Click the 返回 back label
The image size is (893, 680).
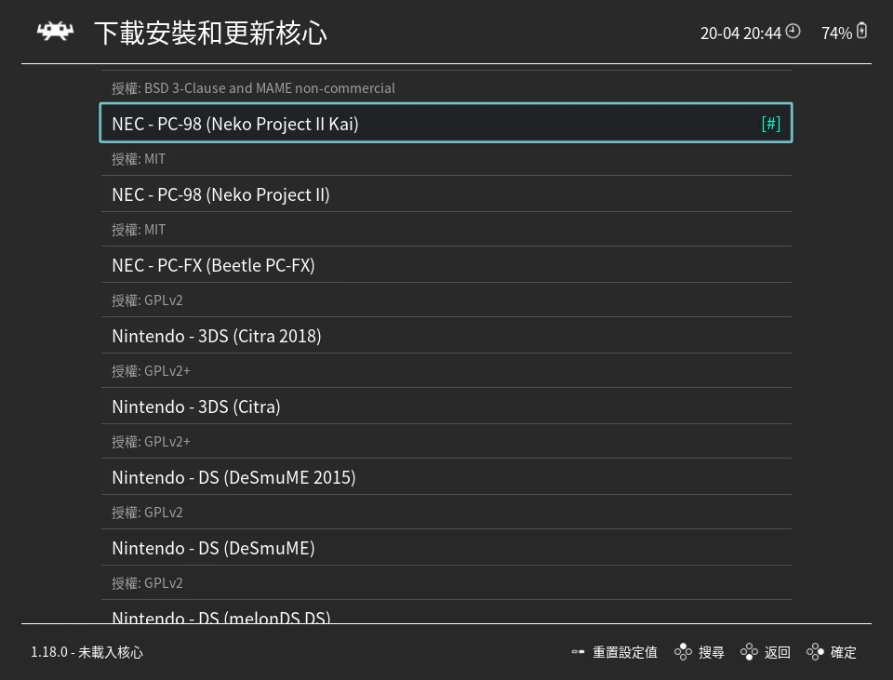[778, 652]
